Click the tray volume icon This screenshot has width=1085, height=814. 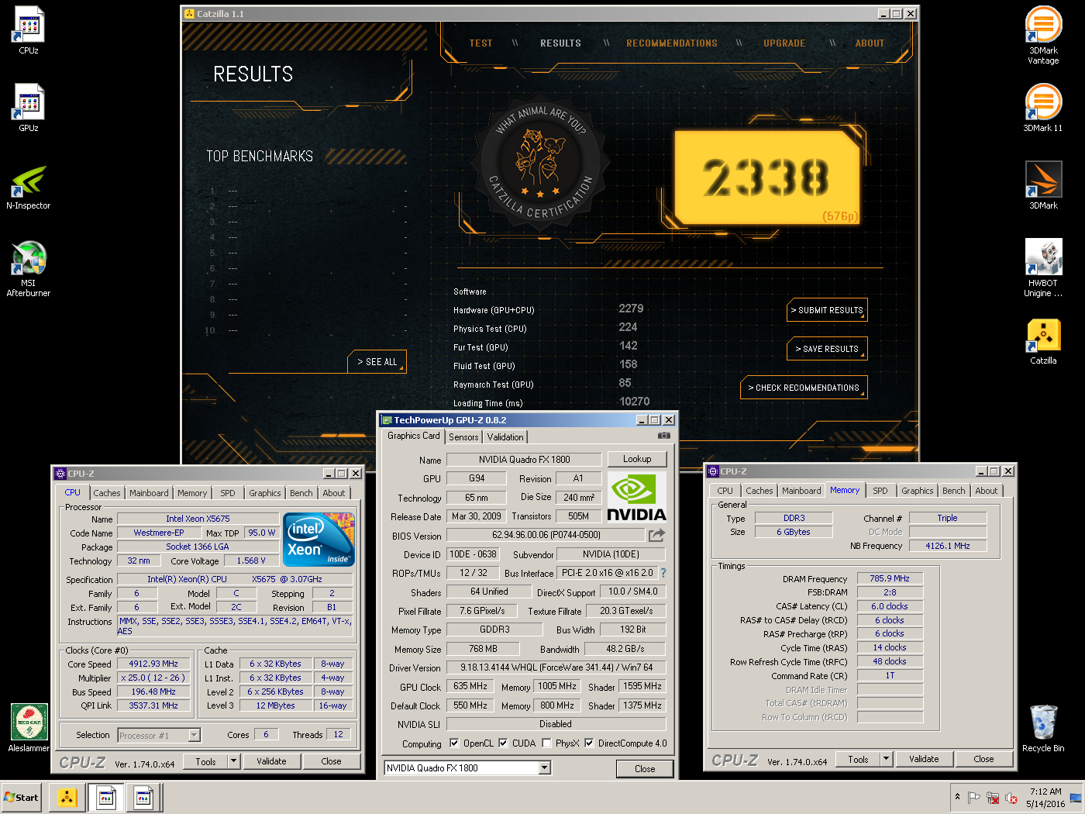1011,798
